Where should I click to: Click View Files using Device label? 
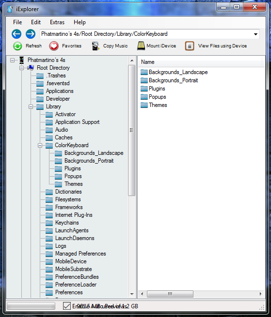223,46
